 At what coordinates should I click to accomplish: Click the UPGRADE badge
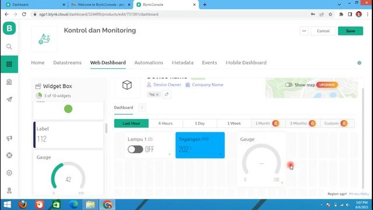pyautogui.click(x=327, y=85)
